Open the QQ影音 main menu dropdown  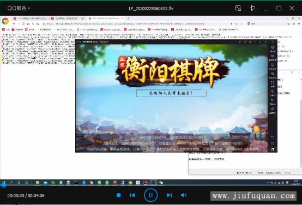[19, 8]
